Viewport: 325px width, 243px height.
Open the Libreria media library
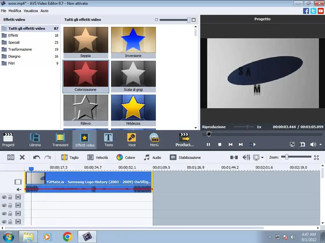click(x=35, y=140)
